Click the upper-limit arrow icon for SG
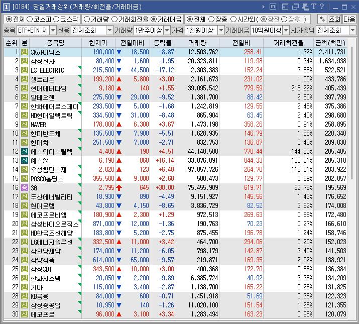Screen dimensions: 359x324 click(x=119, y=188)
